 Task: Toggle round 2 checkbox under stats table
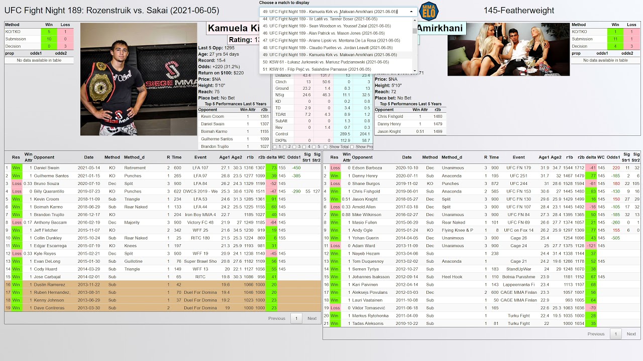[x=285, y=147]
